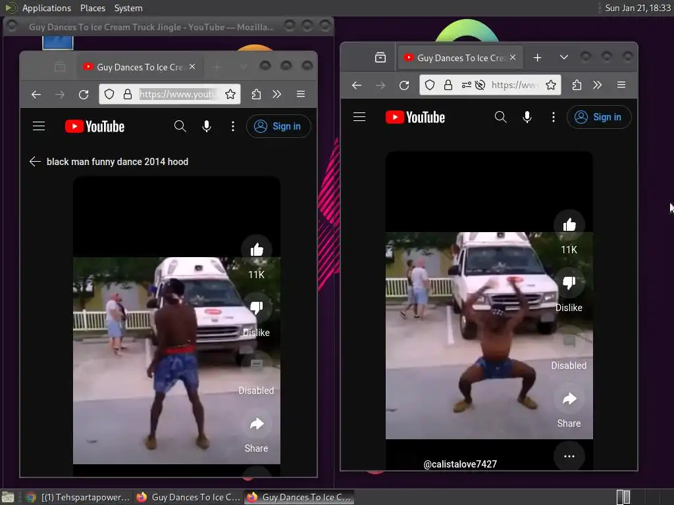Click show desktop icon in bottom panel
The height and width of the screenshot is (505, 674).
point(8,497)
